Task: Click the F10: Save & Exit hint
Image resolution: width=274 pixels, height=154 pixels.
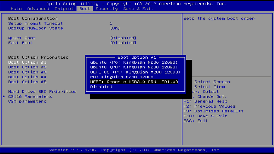Action: 205,116
